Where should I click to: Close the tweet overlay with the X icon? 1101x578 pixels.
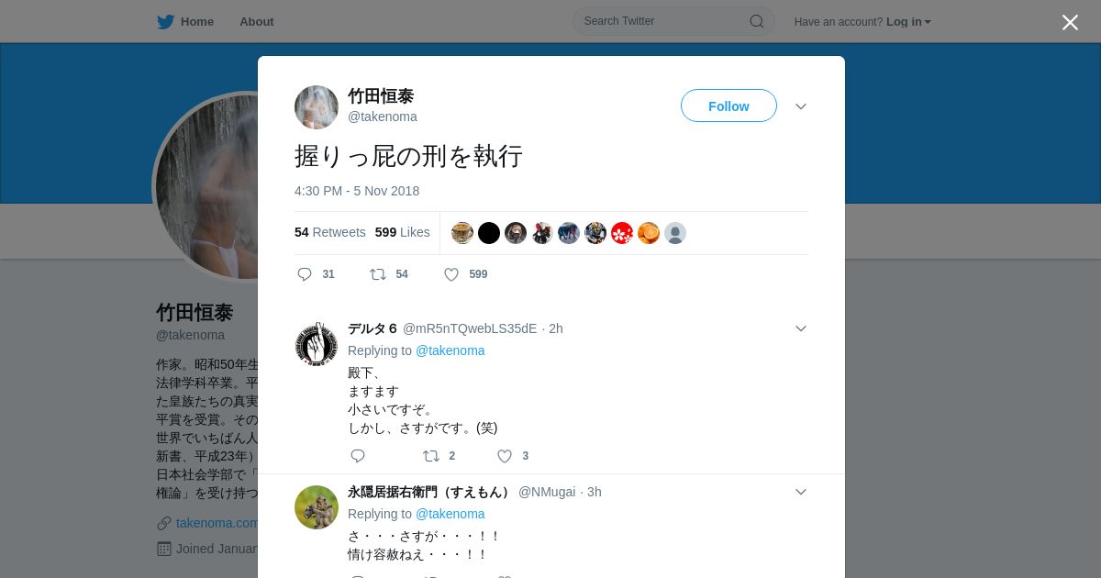[x=1070, y=22]
